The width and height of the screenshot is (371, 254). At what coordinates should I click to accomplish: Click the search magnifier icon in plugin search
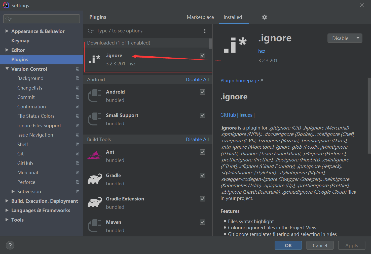[91, 31]
